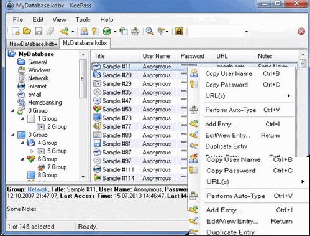Select the General group in tree
The image size is (310, 236).
click(37, 62)
